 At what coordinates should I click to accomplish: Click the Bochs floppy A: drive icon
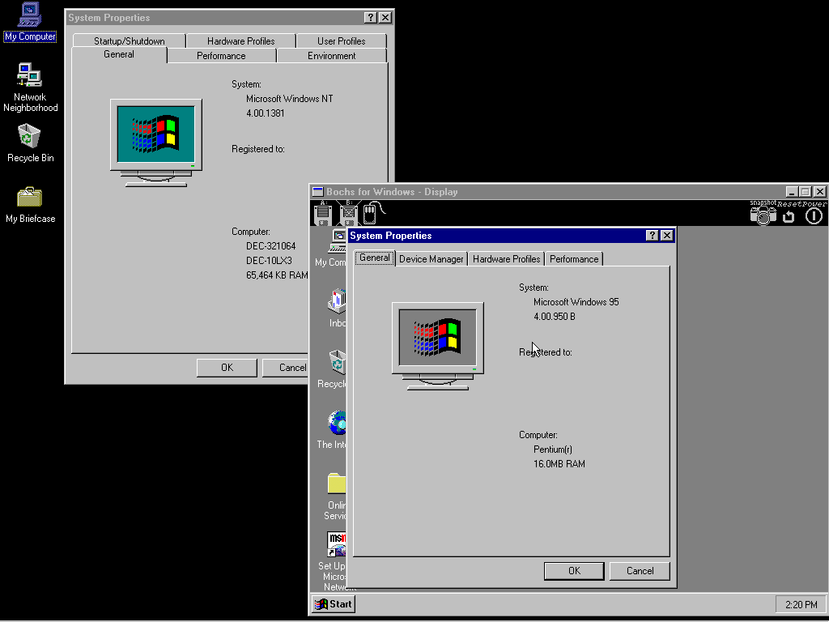tap(323, 214)
